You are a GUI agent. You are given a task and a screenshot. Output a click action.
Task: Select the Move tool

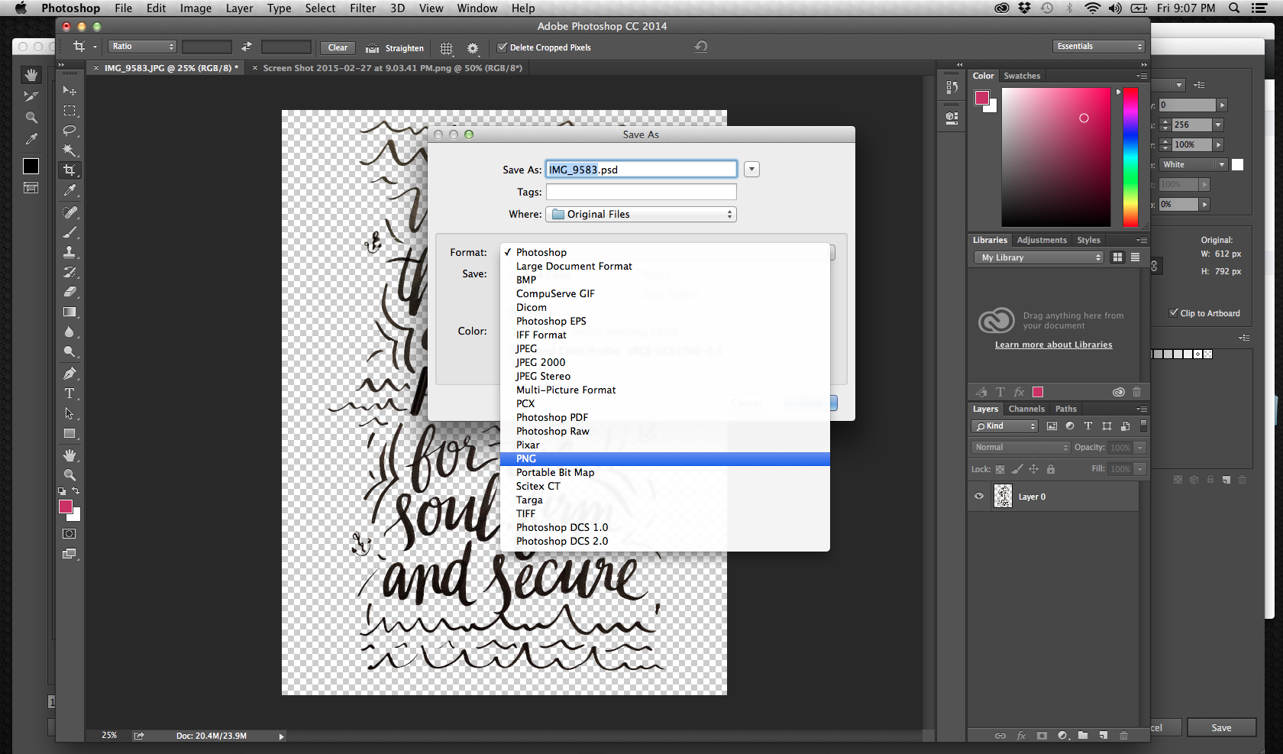point(69,90)
